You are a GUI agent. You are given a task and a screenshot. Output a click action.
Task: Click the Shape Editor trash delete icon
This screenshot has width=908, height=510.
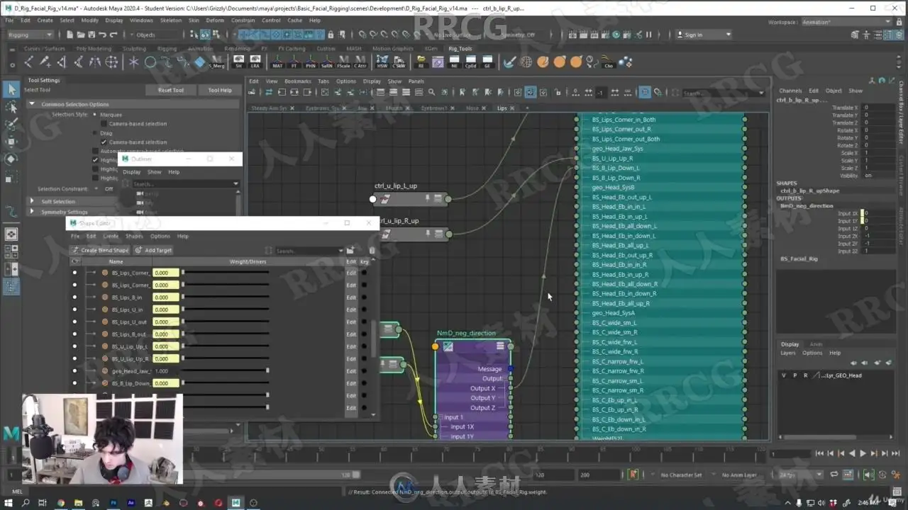pos(372,250)
